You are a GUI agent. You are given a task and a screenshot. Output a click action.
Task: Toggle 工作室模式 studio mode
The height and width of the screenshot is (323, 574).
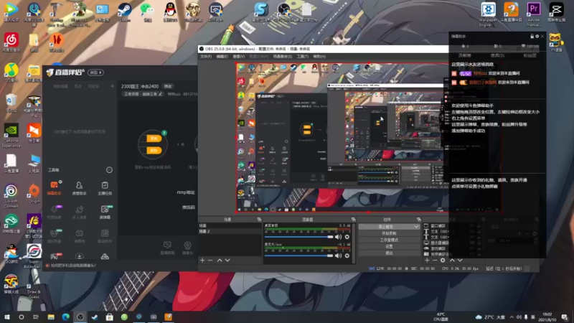(389, 240)
